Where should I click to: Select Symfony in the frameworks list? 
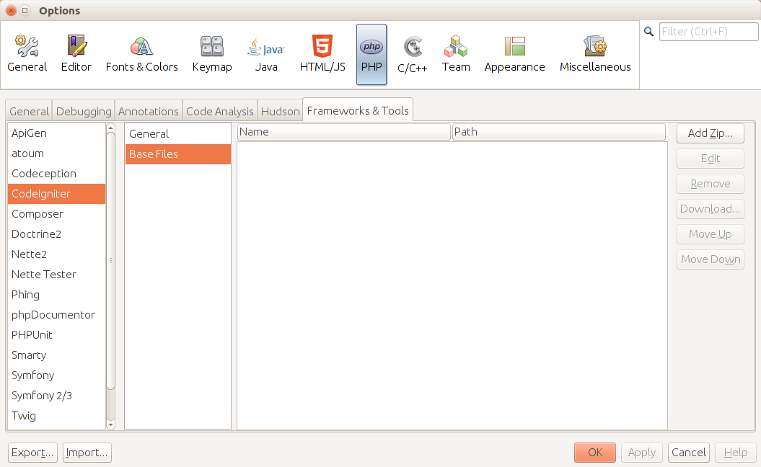click(56, 375)
